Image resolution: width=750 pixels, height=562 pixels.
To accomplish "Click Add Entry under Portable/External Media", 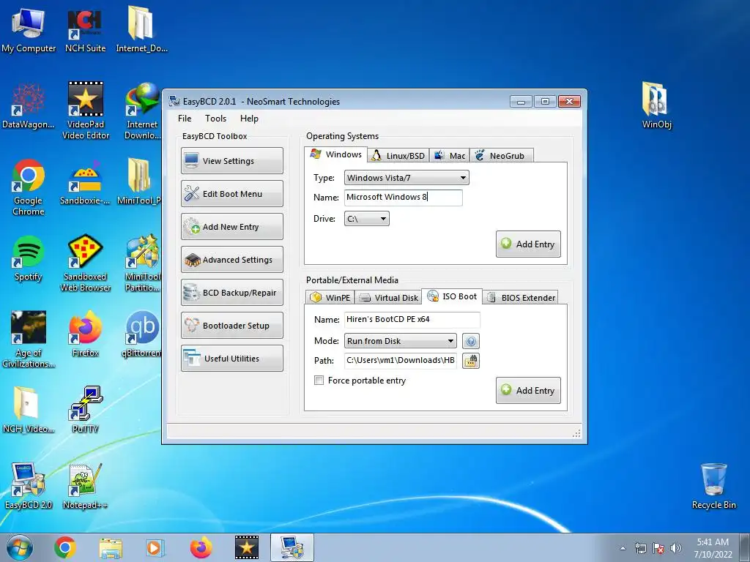I will click(x=528, y=391).
